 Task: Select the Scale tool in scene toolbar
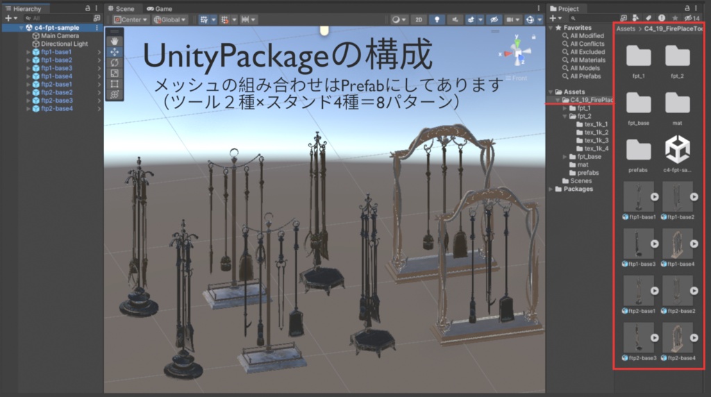coord(115,74)
